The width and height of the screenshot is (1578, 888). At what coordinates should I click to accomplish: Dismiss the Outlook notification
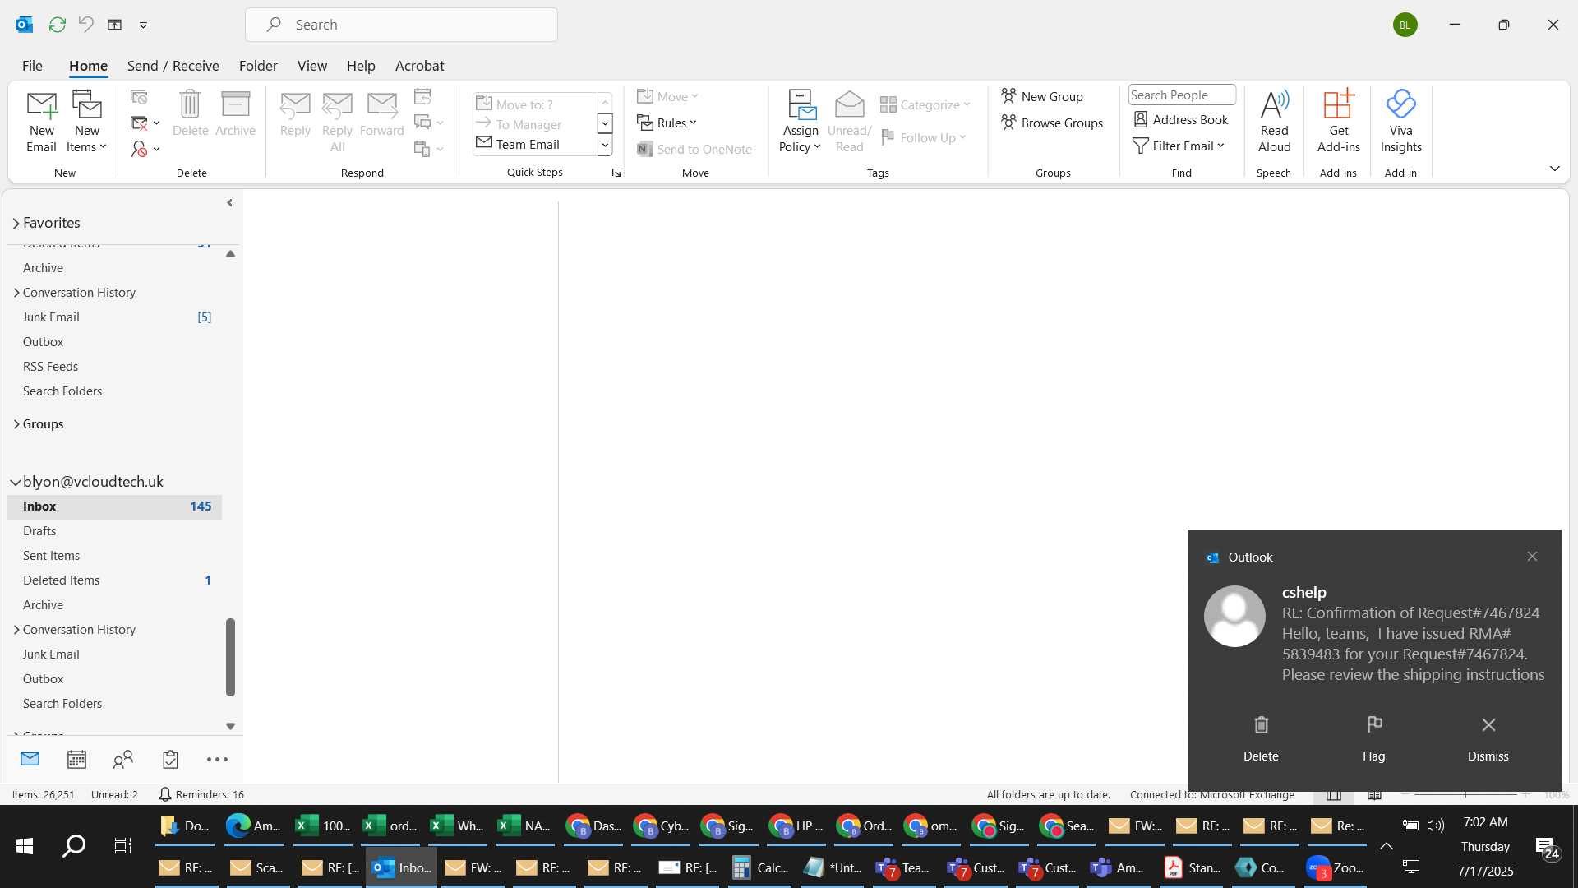[1488, 738]
